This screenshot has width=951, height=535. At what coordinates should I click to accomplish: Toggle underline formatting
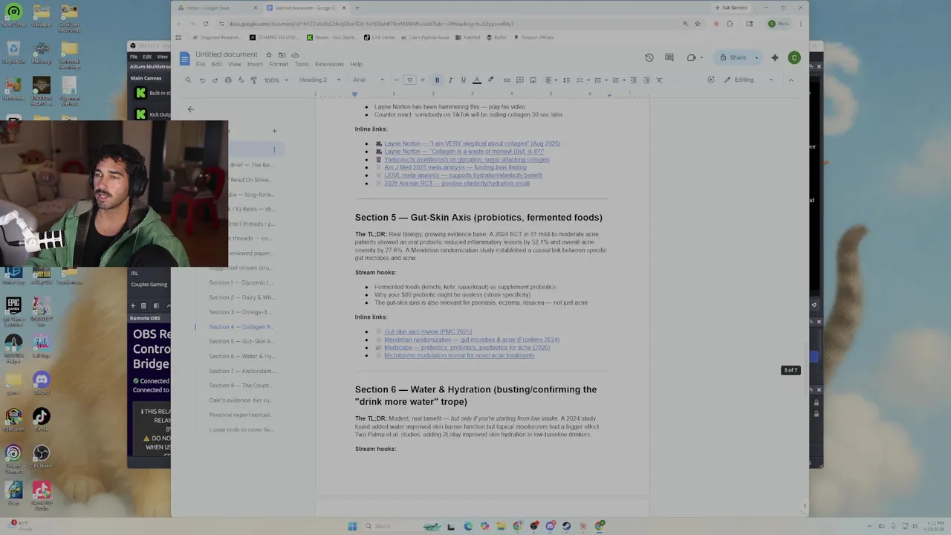click(x=464, y=80)
